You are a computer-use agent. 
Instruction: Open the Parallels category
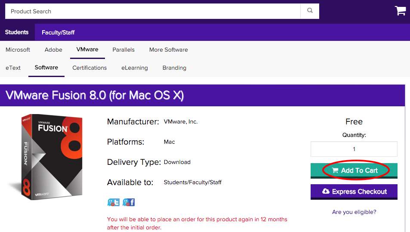[x=123, y=49]
